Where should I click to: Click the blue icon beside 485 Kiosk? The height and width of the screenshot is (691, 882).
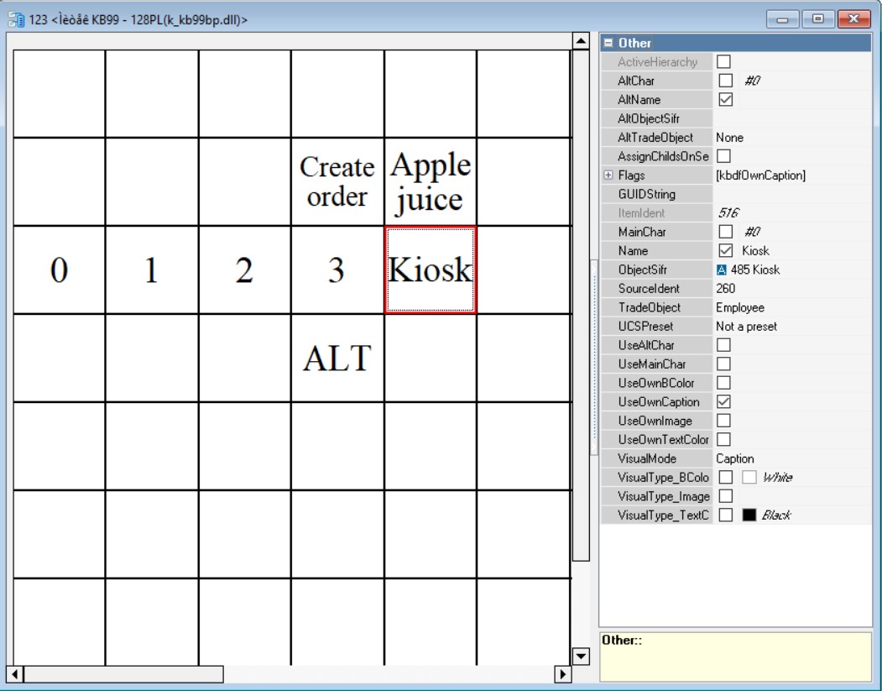click(x=722, y=270)
